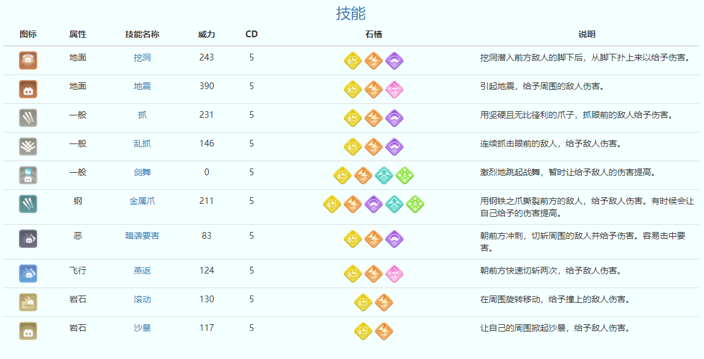The width and height of the screenshot is (704, 359).
Task: Click the 钢 attribute cell
Action: 78,201
